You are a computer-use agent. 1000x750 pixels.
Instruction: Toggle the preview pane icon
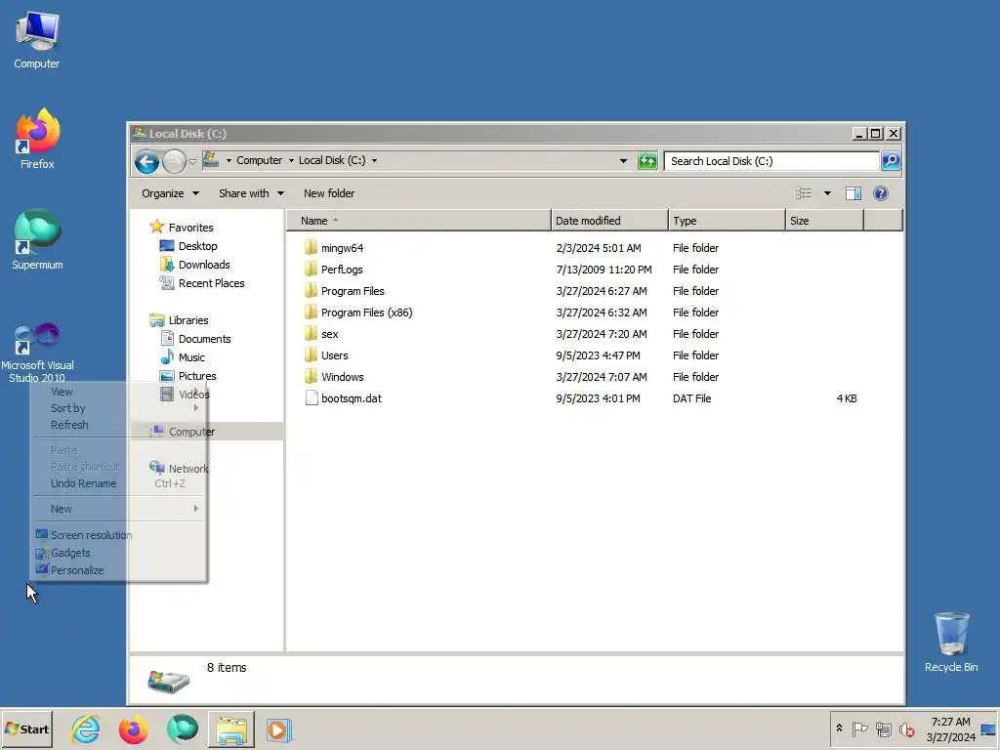[x=854, y=193]
